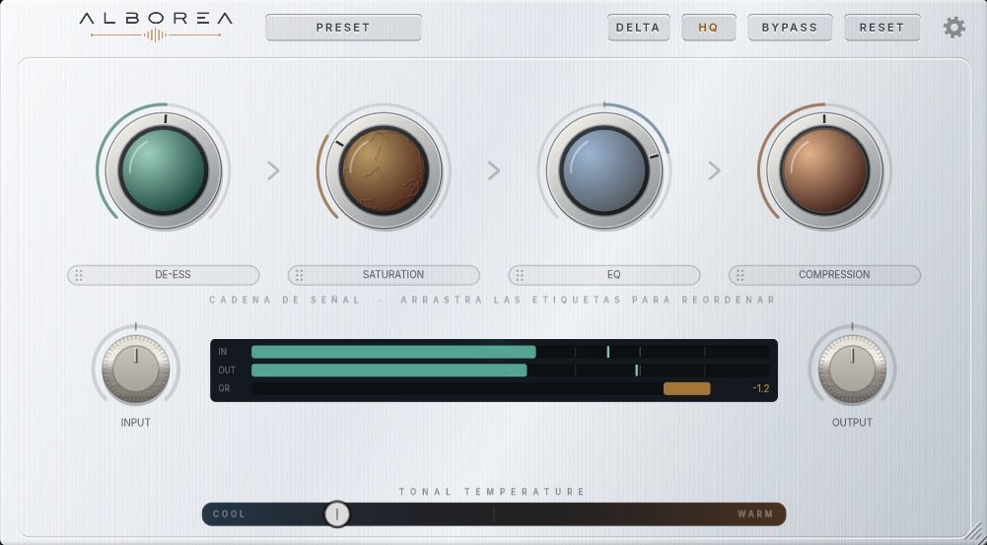Click the OUTPUT label text
Viewport: 987px width, 545px height.
(x=852, y=422)
